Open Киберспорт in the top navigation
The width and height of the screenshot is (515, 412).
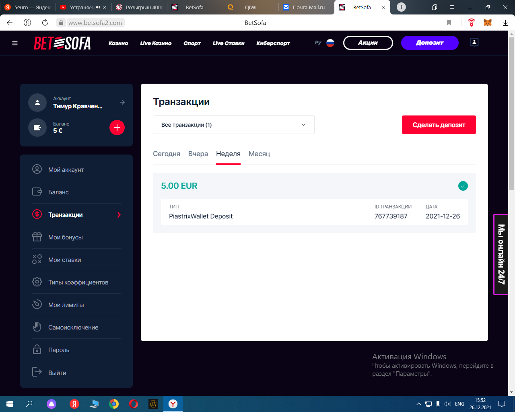[x=273, y=43]
